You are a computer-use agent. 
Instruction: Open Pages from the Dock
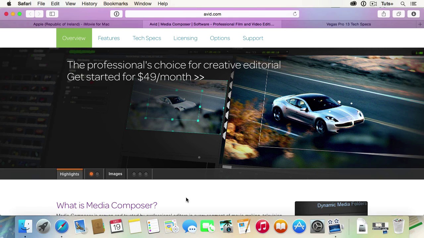(x=244, y=226)
